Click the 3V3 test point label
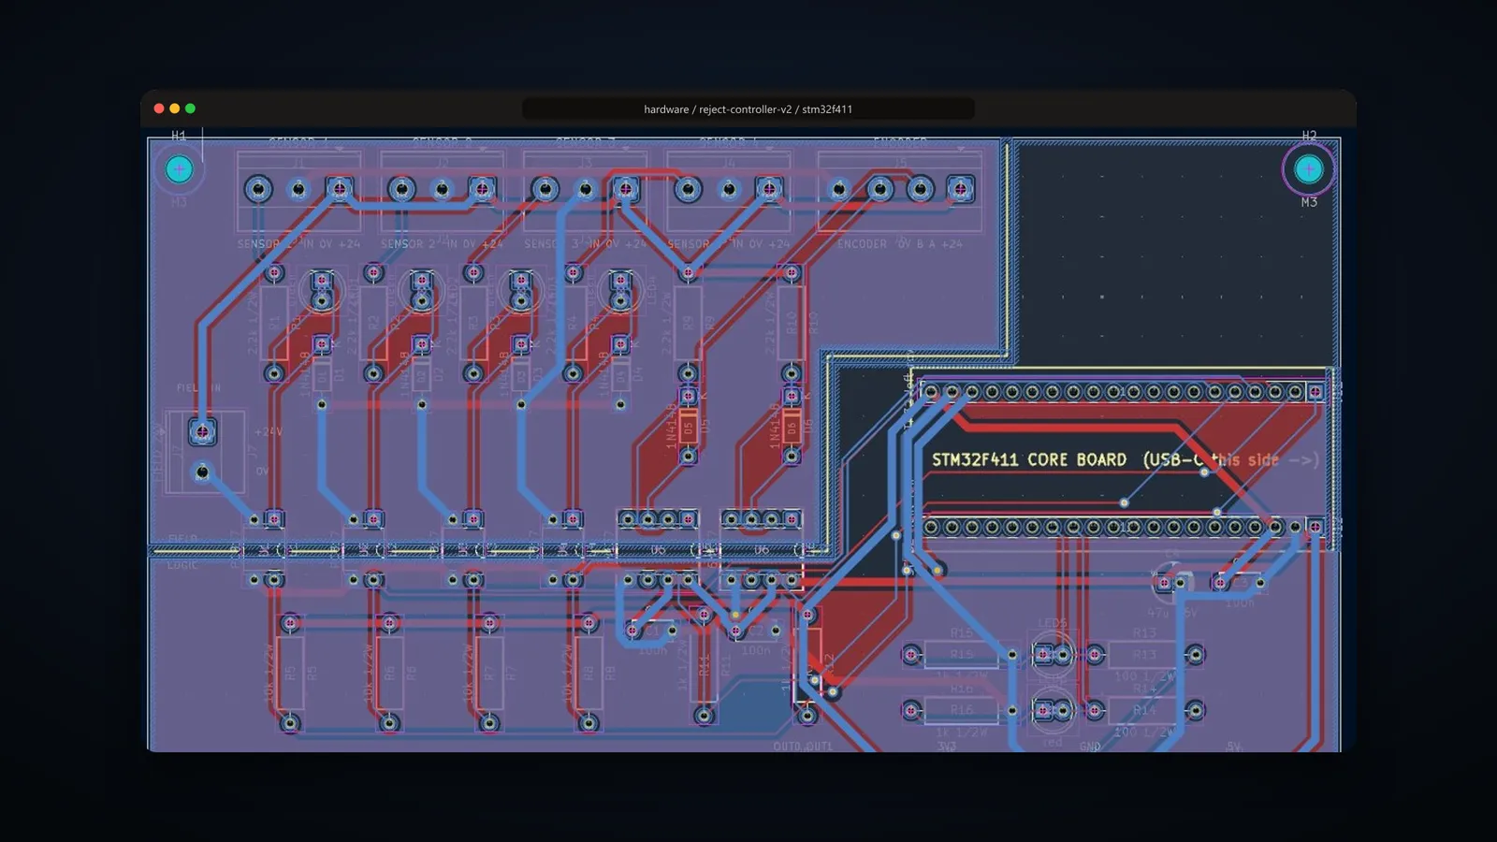Screen dimensions: 1497x842 [x=947, y=747]
